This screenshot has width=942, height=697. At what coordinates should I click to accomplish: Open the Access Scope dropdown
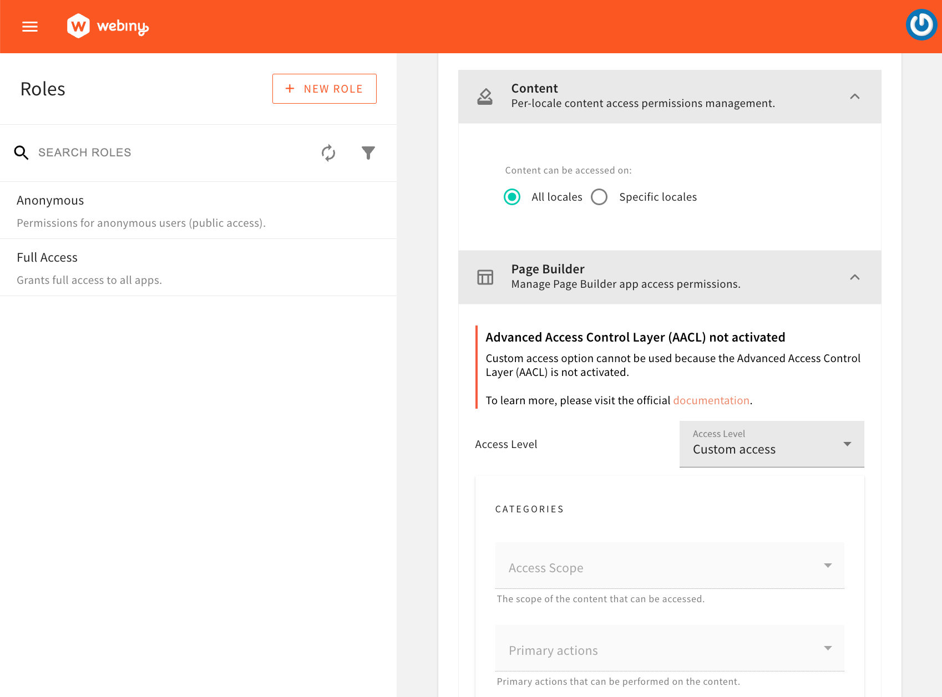pos(669,567)
